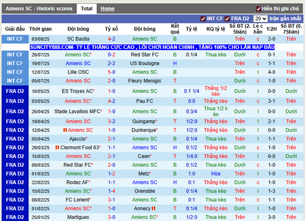This screenshot has height=221, width=305.
Task: Open Dunkerque team link
Action: (144, 130)
